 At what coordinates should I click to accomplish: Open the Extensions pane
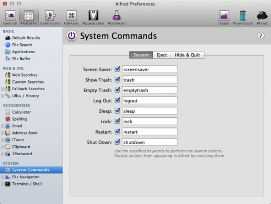(x=50, y=18)
